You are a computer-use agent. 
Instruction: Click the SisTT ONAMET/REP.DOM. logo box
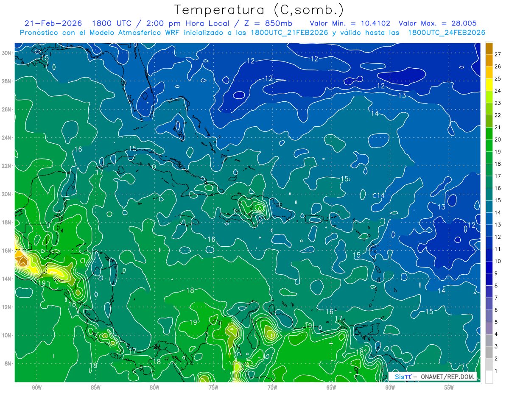(433, 376)
